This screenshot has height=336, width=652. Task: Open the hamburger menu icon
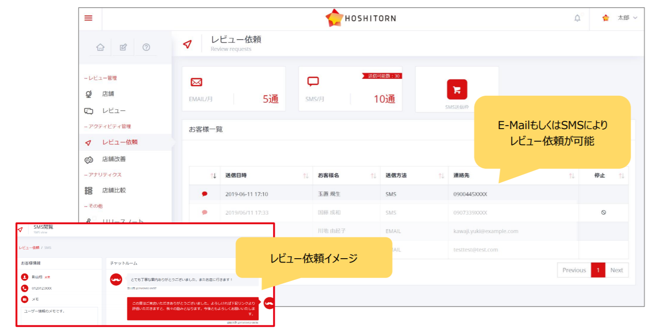click(88, 18)
